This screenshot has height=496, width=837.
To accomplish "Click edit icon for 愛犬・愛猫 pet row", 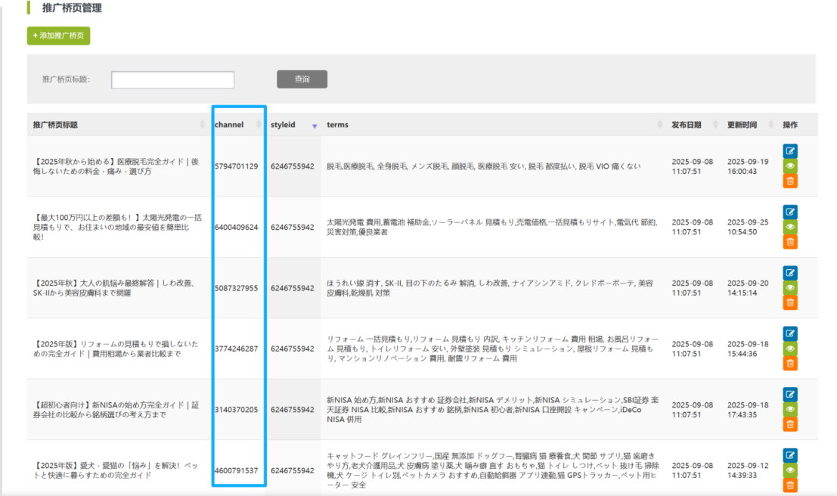I will (790, 455).
